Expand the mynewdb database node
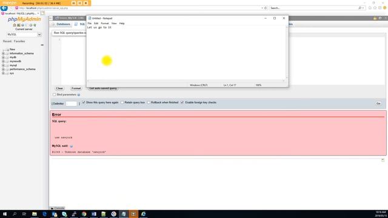The image size is (388, 218). tap(3, 61)
